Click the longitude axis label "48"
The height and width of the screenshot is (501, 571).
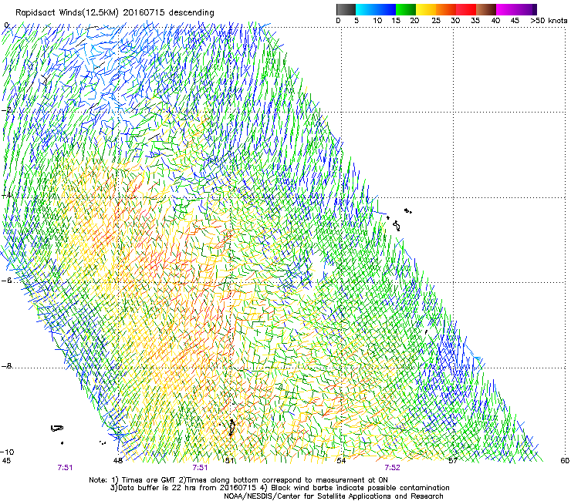117,460
